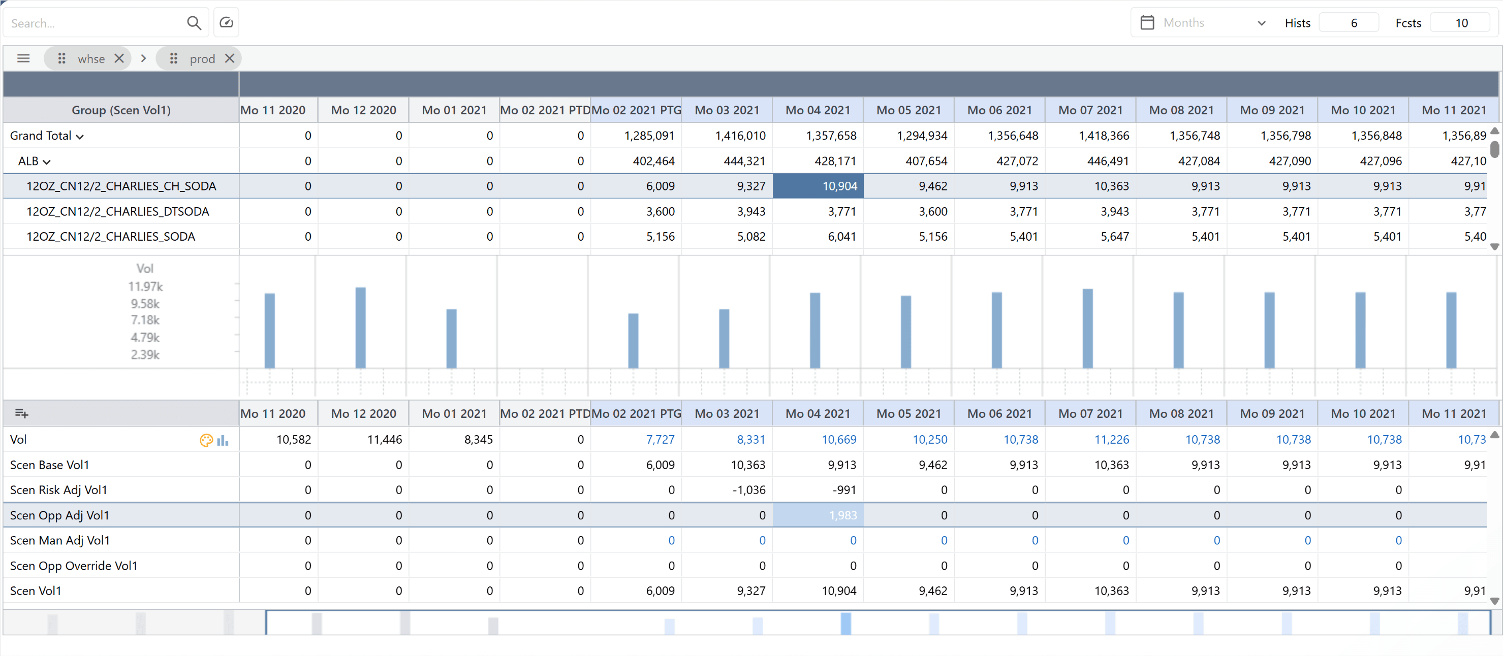Image resolution: width=1503 pixels, height=656 pixels.
Task: Select the 12OZ_CN12/2_CHARLIES_SODA row
Action: click(110, 236)
